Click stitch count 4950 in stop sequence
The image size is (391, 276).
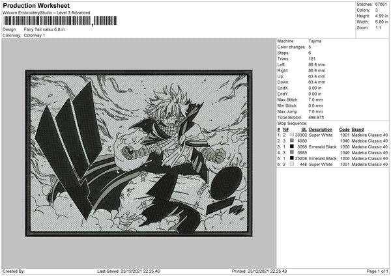(x=302, y=141)
